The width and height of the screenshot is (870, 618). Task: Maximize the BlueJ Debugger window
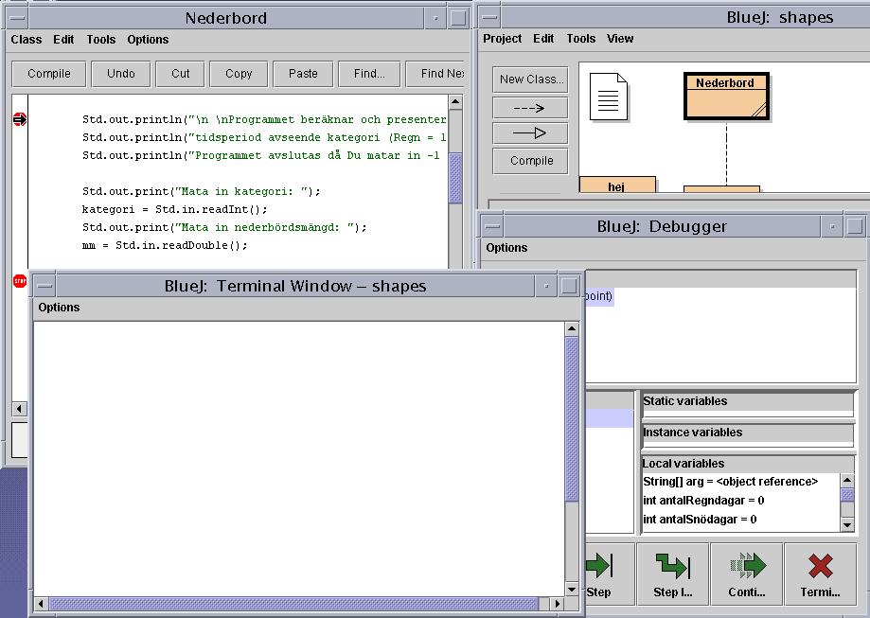tap(855, 226)
